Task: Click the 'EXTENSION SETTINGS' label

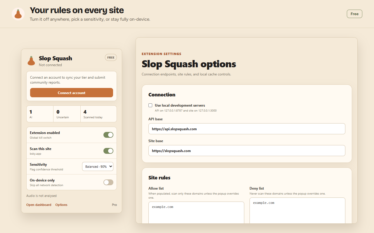Action: pyautogui.click(x=162, y=54)
